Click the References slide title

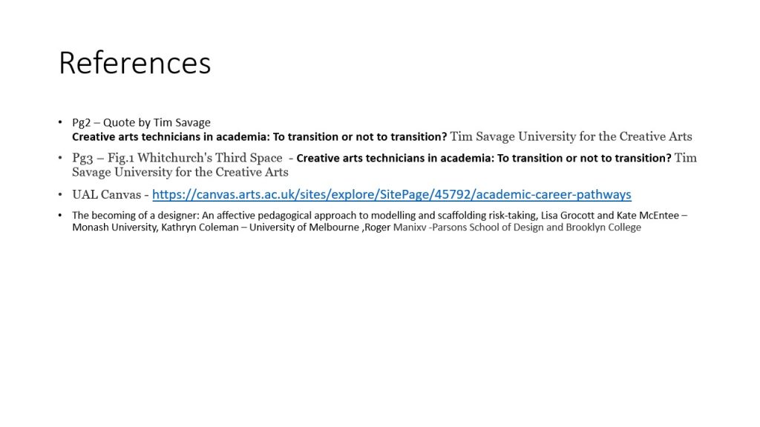[135, 63]
